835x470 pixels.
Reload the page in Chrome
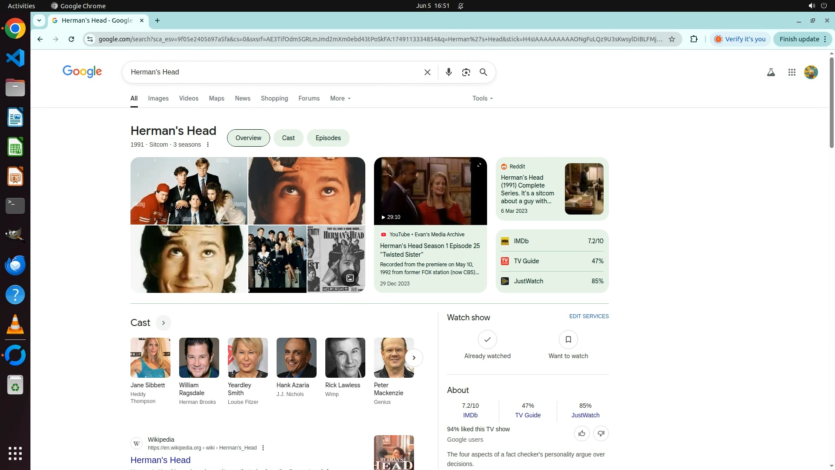tap(71, 39)
